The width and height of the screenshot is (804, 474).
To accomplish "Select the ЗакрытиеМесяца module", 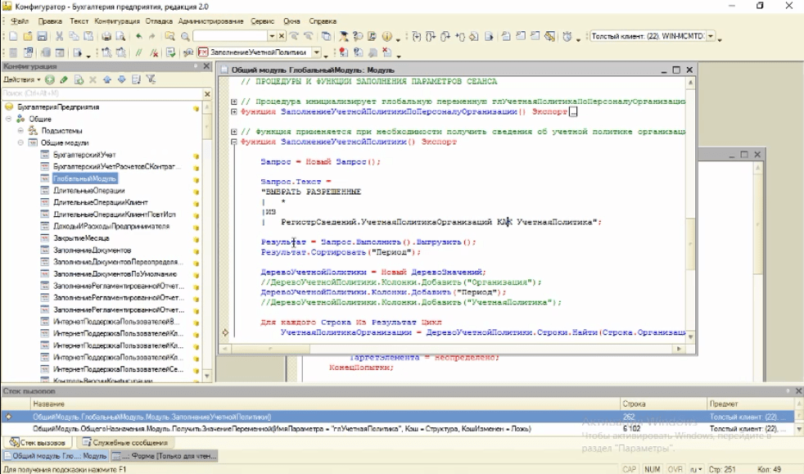I will click(81, 238).
